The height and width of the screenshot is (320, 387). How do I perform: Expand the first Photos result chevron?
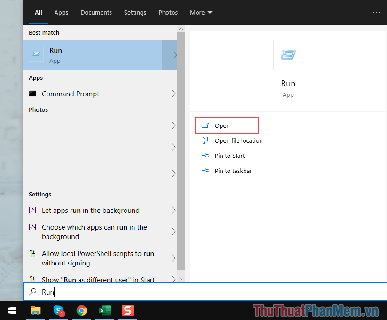174,125
